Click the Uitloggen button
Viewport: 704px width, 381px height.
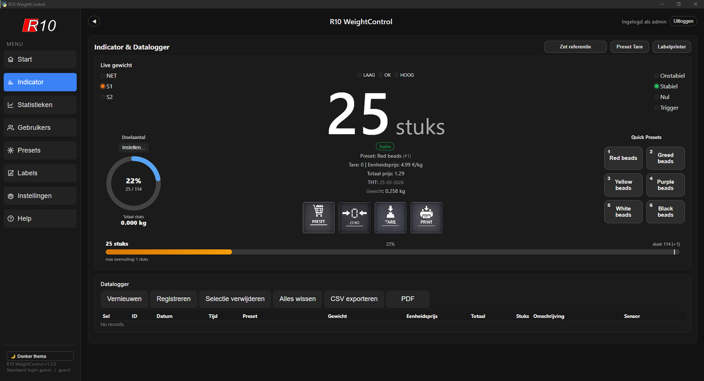coord(683,21)
